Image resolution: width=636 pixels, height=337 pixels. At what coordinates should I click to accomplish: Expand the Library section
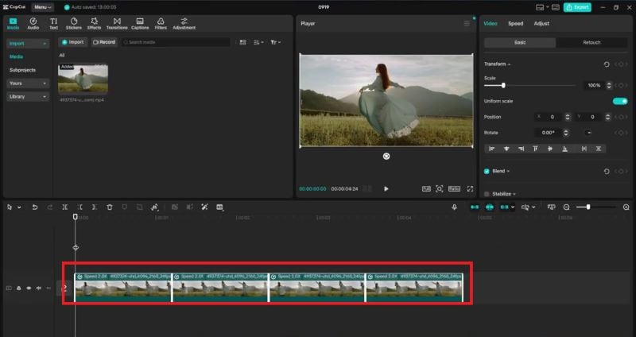pyautogui.click(x=28, y=96)
